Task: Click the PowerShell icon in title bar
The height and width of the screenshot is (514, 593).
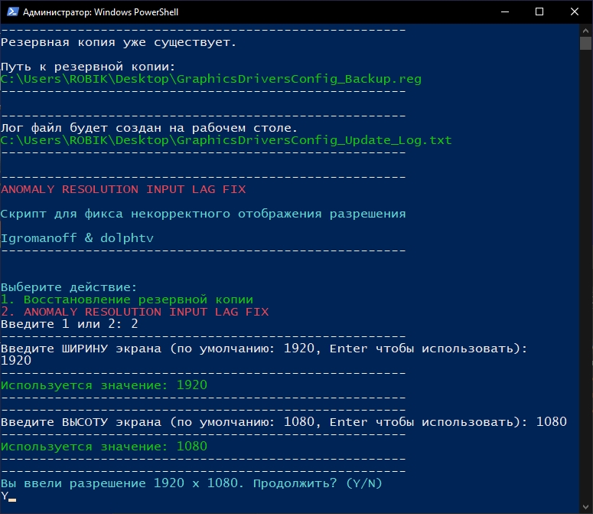Action: (11, 11)
